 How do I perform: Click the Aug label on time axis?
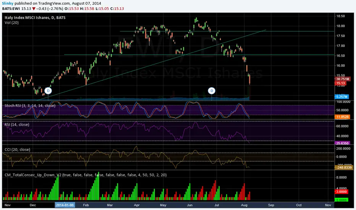(x=244, y=205)
